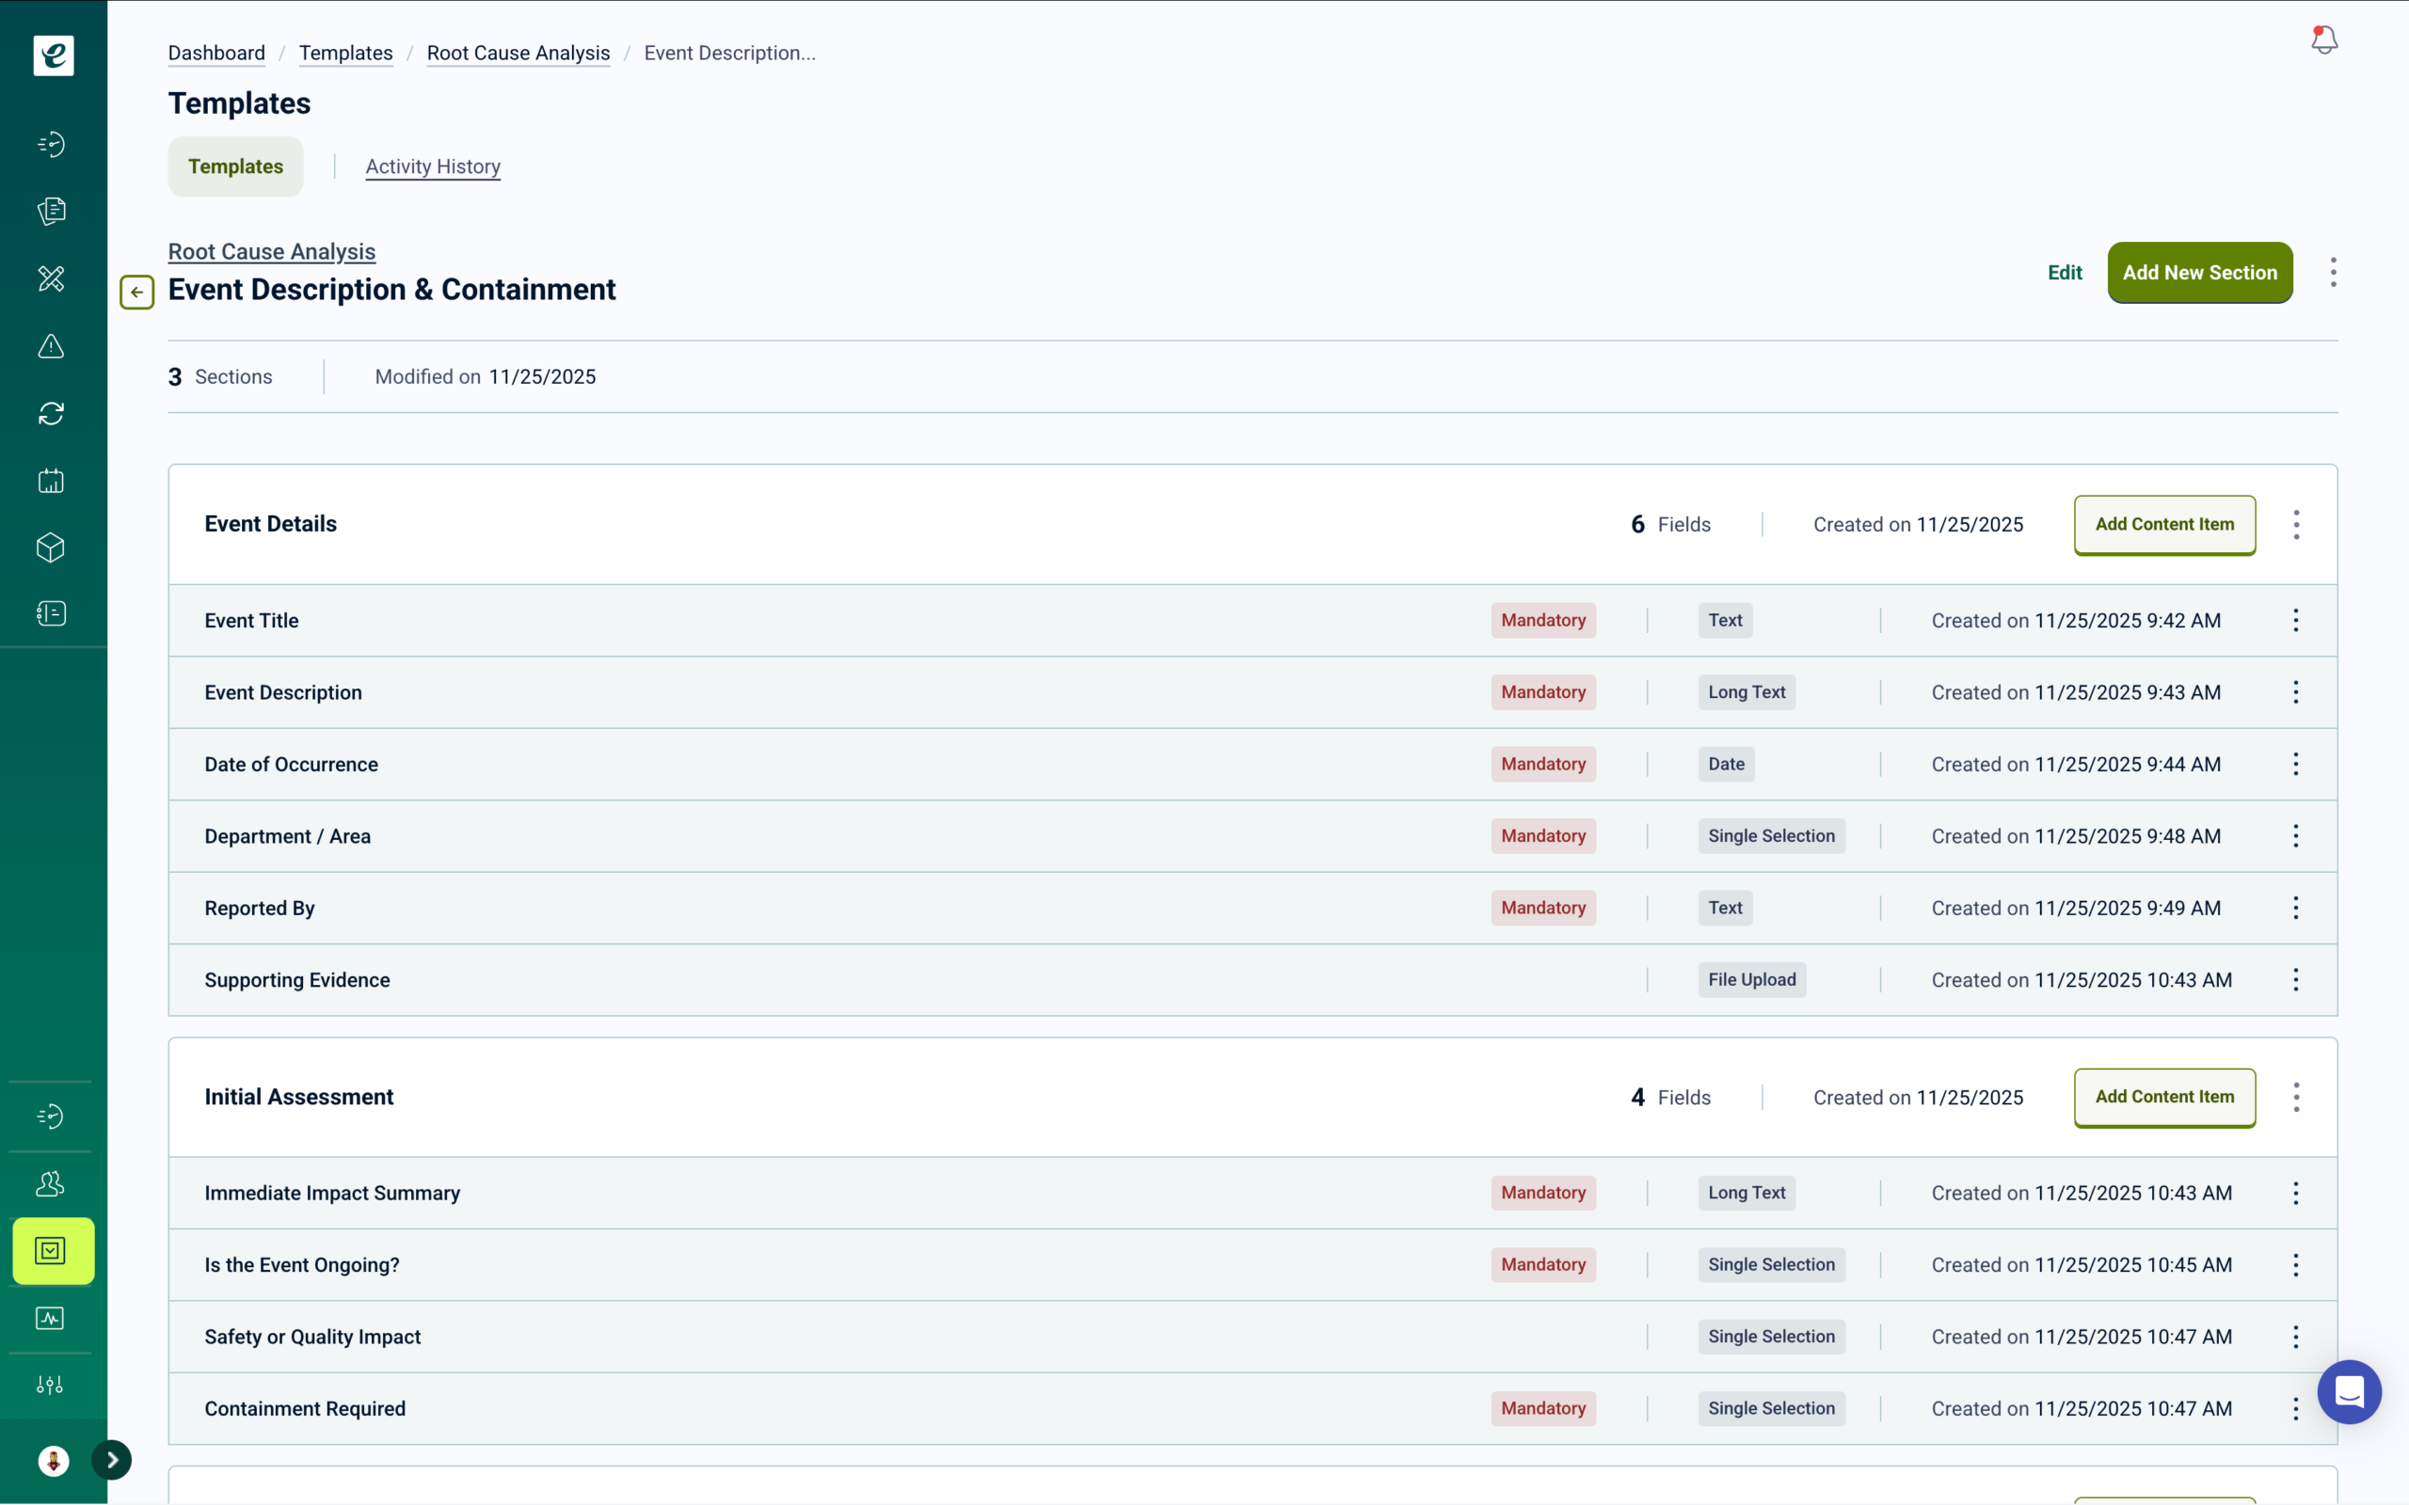Viewport: 2409px width, 1505px height.
Task: Click the green back arrow icon
Action: tap(136, 293)
